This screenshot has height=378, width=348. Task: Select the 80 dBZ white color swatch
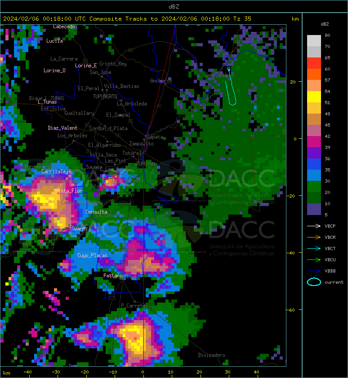tap(314, 40)
